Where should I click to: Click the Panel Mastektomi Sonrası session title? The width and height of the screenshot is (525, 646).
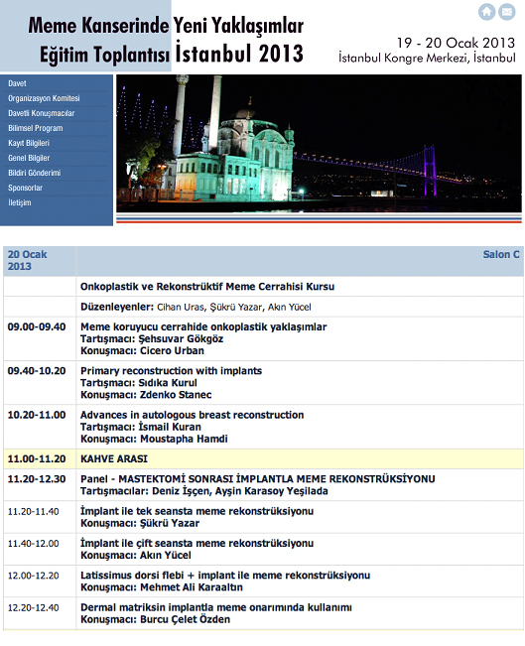[x=258, y=478]
